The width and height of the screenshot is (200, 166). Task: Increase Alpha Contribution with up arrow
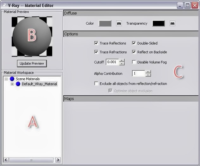[x=148, y=72]
